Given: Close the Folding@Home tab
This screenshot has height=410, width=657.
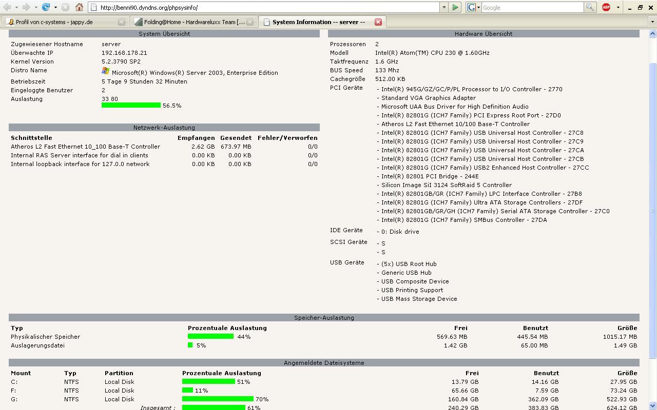Looking at the screenshot, I should click(x=250, y=22).
